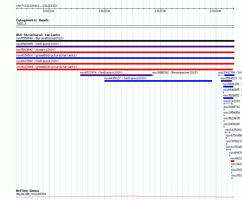Click the 131224k ruler tick label
242x200 pixels.
point(216,11)
